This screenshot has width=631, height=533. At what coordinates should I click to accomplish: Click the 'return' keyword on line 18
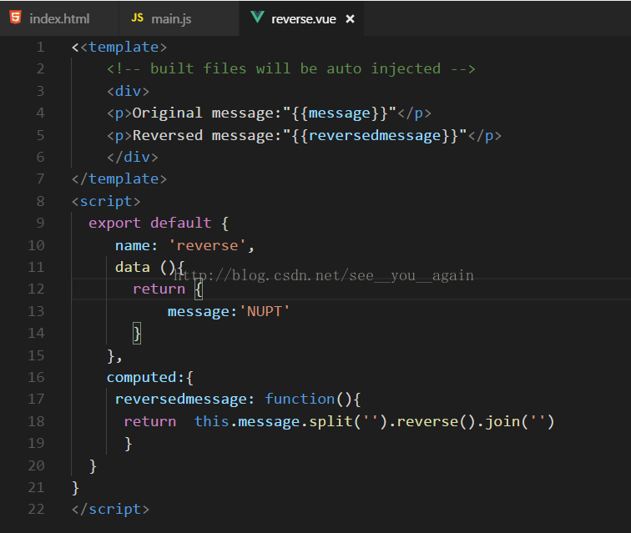(x=150, y=421)
